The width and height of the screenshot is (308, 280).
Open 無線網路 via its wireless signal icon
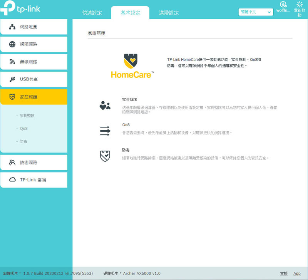click(x=12, y=62)
